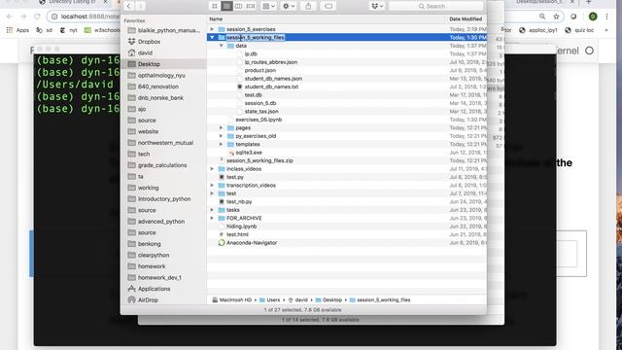622x350 pixels.
Task: Switch Finder to gallery view
Action: click(x=251, y=6)
